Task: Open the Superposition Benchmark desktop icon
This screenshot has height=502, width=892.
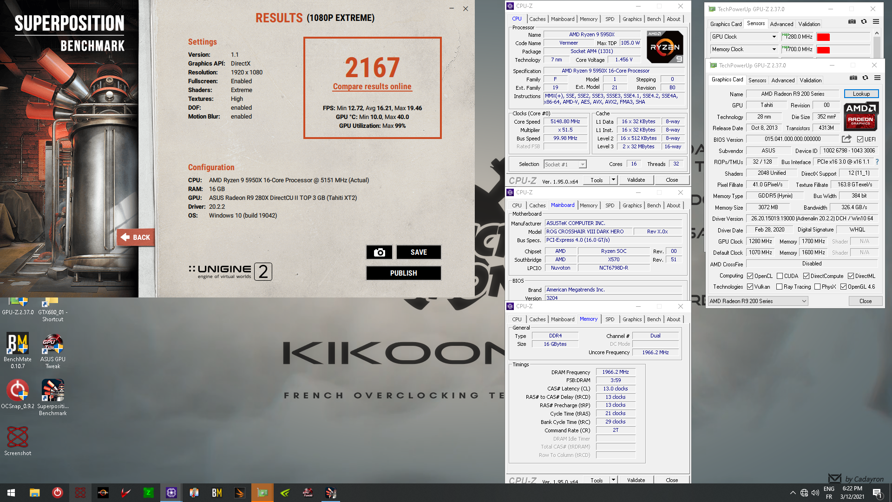Action: [52, 397]
